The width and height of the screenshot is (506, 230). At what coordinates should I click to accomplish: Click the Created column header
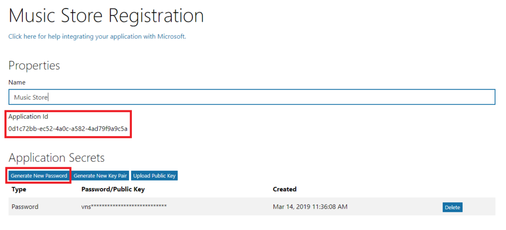click(x=285, y=189)
